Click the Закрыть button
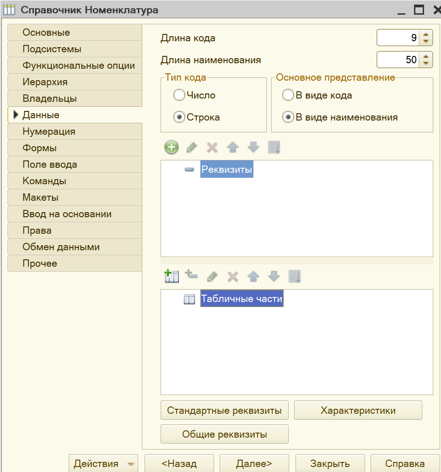441x472 pixels. pos(330,463)
